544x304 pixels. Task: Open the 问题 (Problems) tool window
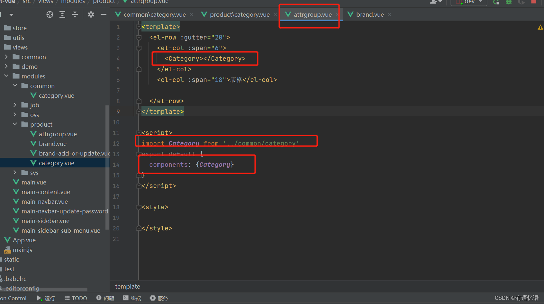105,298
